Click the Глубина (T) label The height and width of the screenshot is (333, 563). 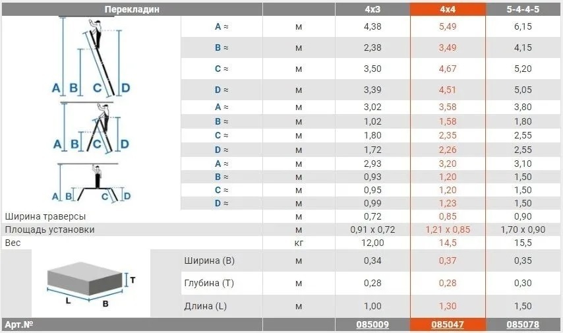click(209, 283)
